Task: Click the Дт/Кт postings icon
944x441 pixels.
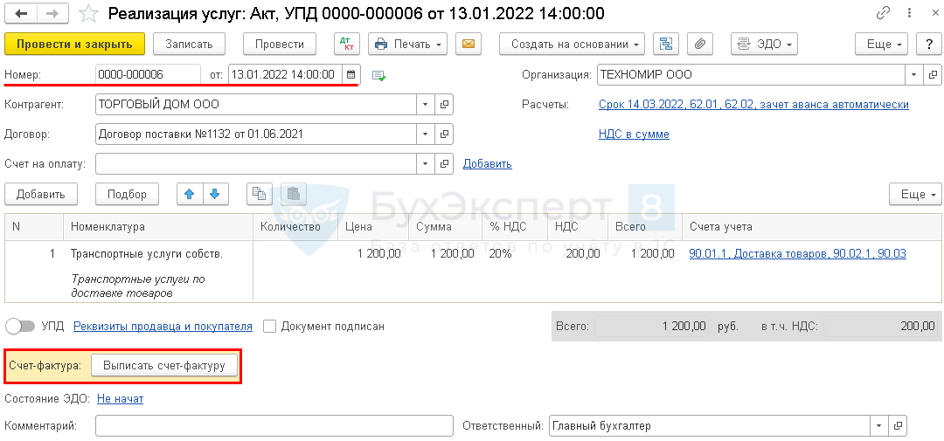Action: [x=347, y=44]
